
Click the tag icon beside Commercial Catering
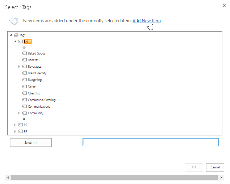coord(24,100)
